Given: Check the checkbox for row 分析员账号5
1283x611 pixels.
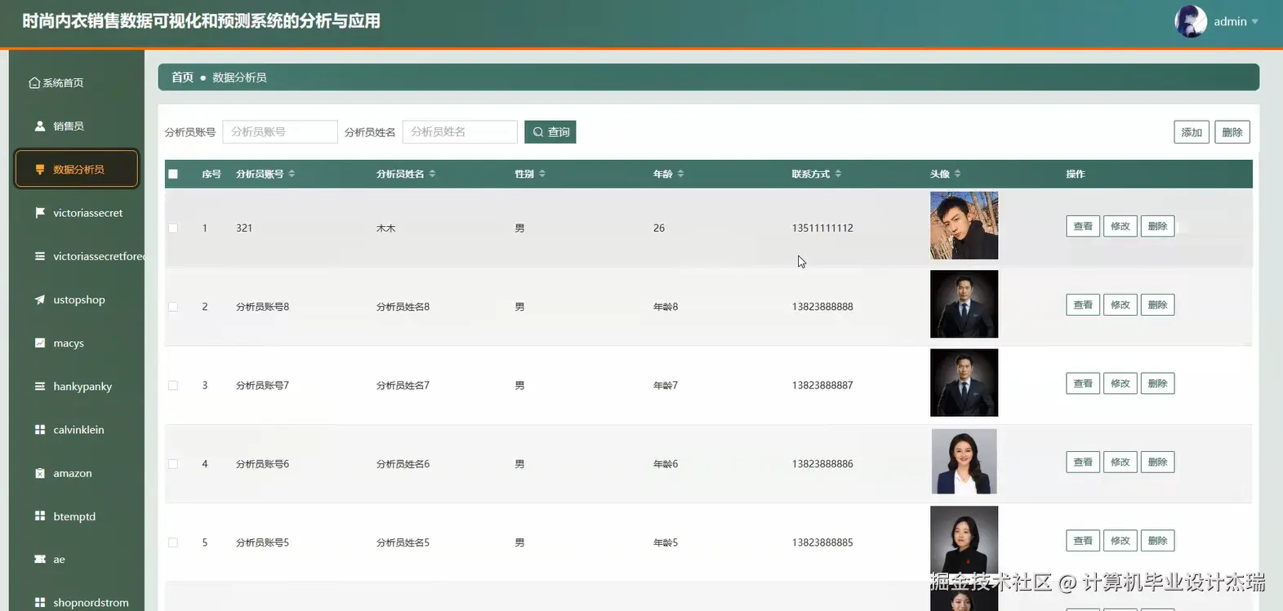Looking at the screenshot, I should pos(173,542).
